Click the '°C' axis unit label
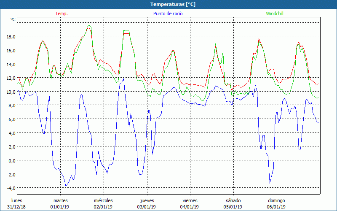This screenshot has width=337, height=211. [13, 19]
